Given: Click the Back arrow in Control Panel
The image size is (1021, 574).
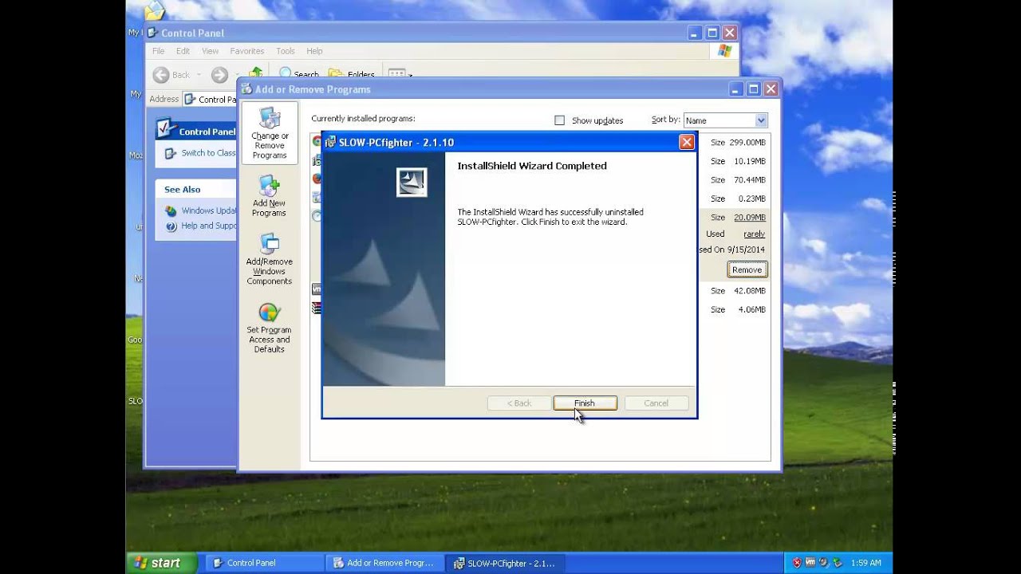Looking at the screenshot, I should point(161,75).
